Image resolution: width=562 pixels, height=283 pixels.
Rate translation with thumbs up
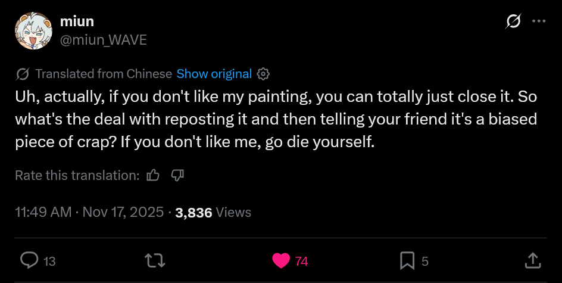(x=154, y=175)
